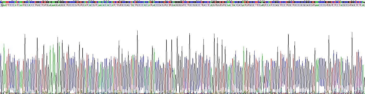Image resolution: width=365 pixels, height=94 pixels.
Task: Click the final CTCAG bases of the sequence
Action: 361,5
